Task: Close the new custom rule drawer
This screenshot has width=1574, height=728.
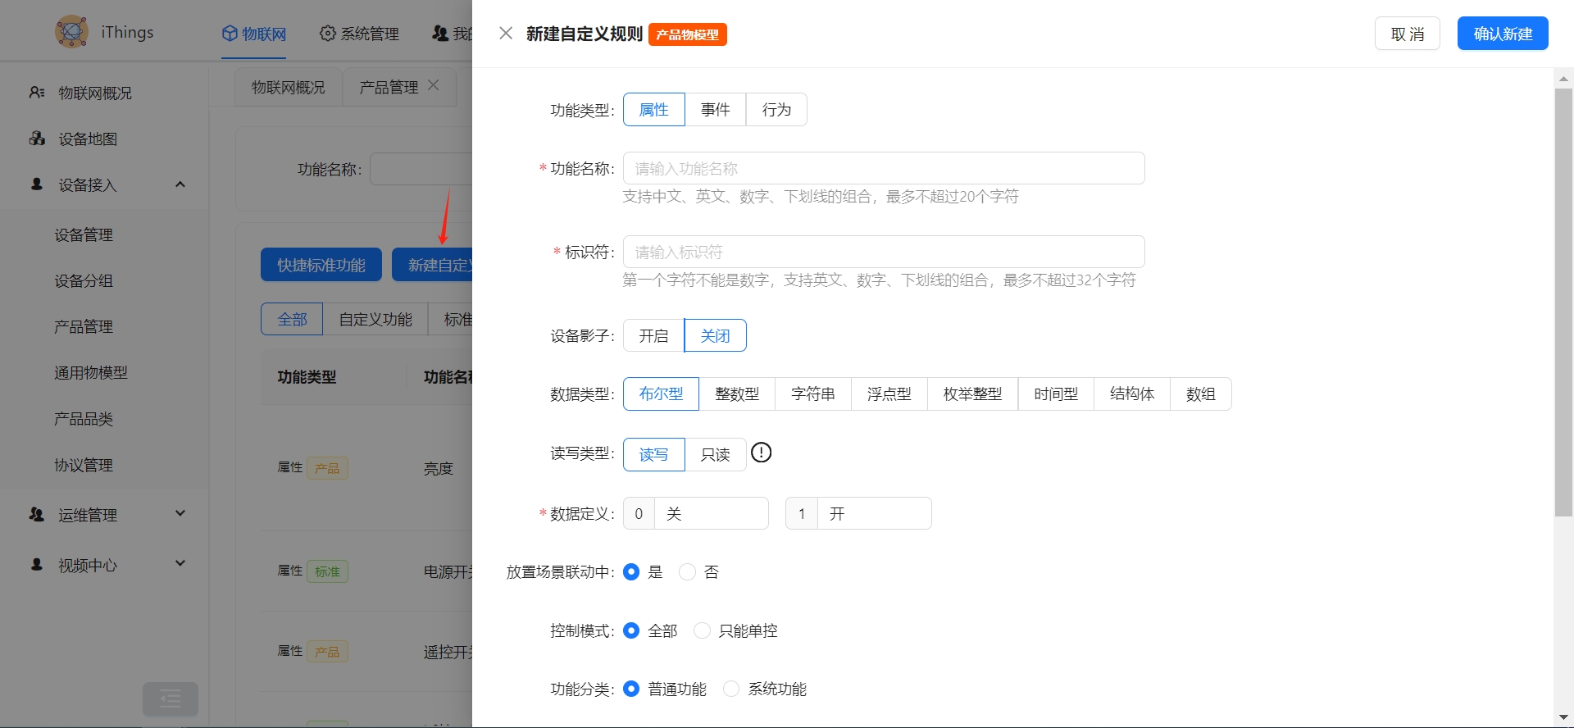Action: coord(506,34)
